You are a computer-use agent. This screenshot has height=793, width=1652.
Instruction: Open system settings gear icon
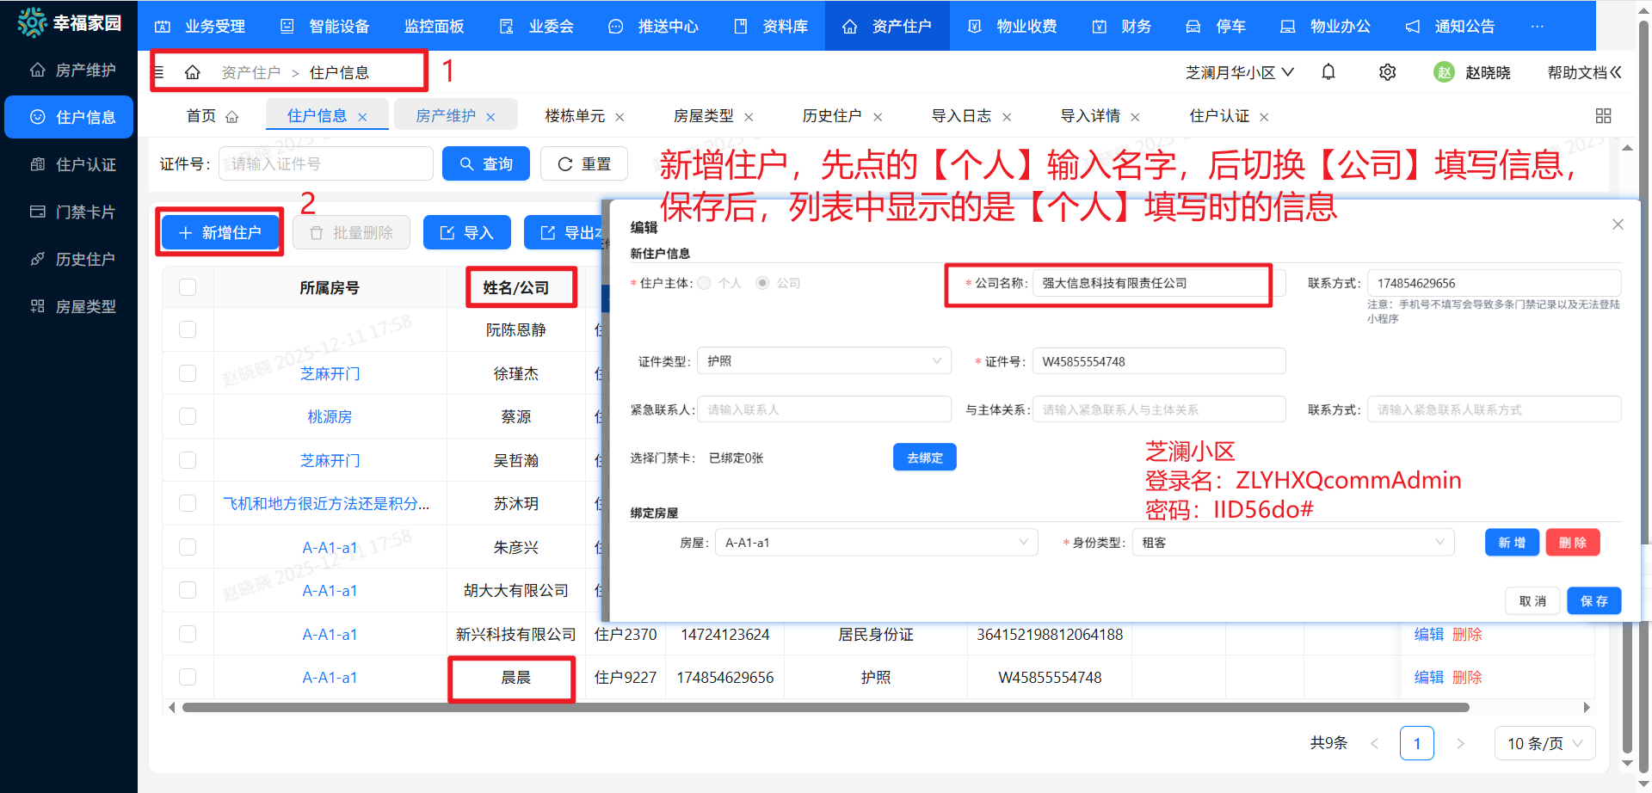[x=1387, y=72]
